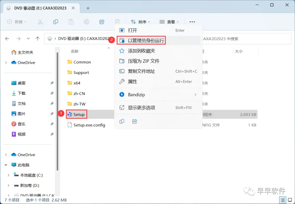Select the zh-TW folder
The image size is (295, 204).
point(76,104)
